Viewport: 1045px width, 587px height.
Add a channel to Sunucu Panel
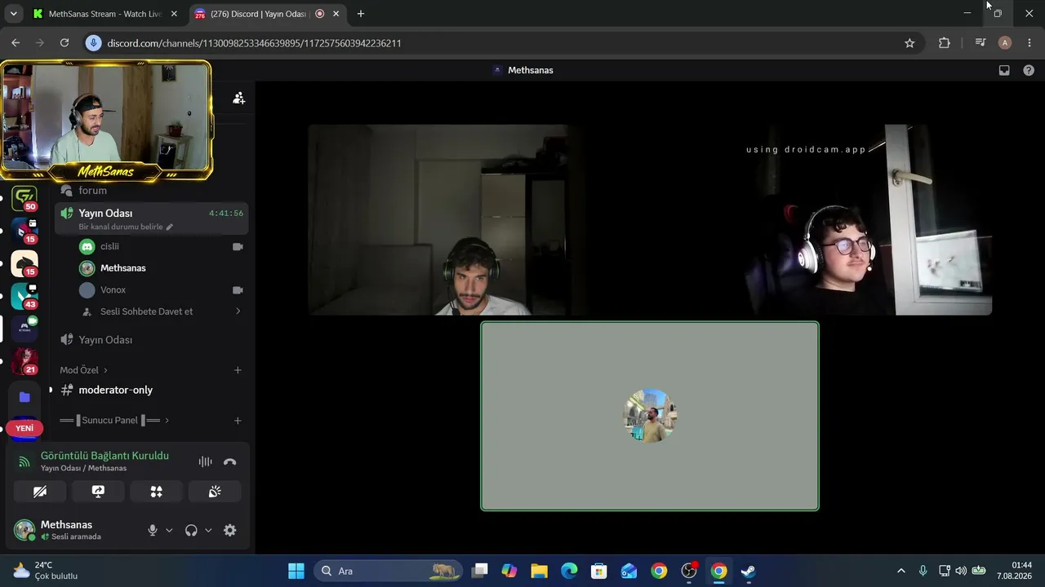[x=238, y=421]
